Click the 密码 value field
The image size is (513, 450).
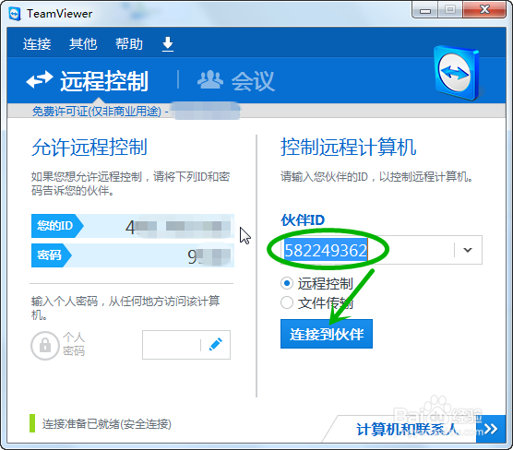coord(153,255)
